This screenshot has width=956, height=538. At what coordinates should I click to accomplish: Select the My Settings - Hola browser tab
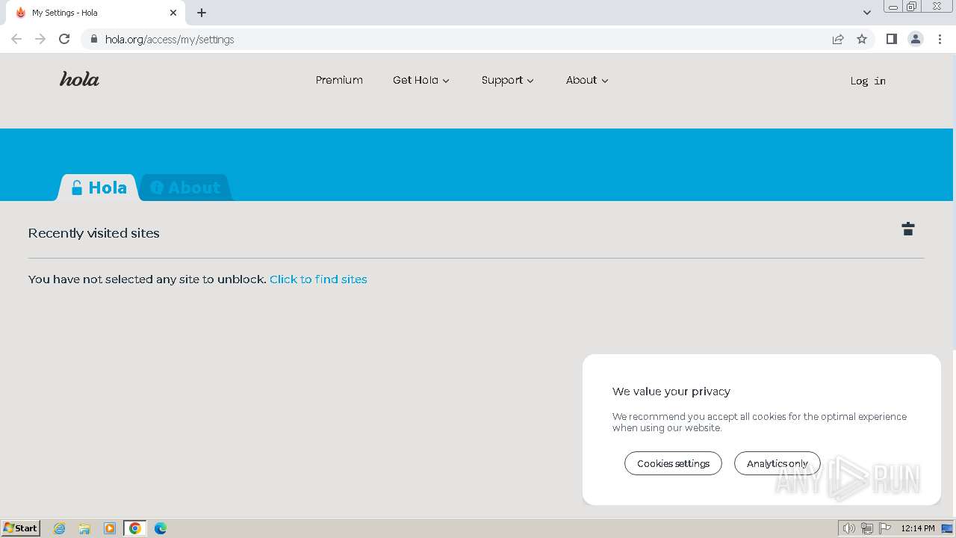[x=97, y=13]
